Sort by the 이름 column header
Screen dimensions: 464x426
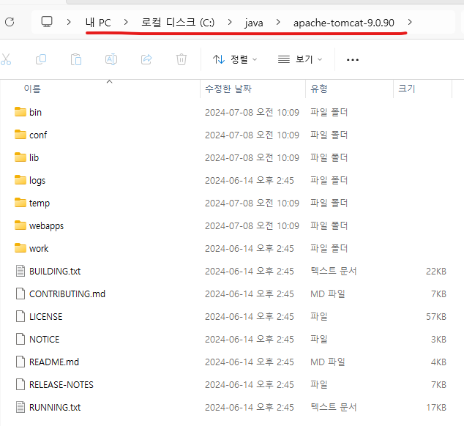[32, 89]
